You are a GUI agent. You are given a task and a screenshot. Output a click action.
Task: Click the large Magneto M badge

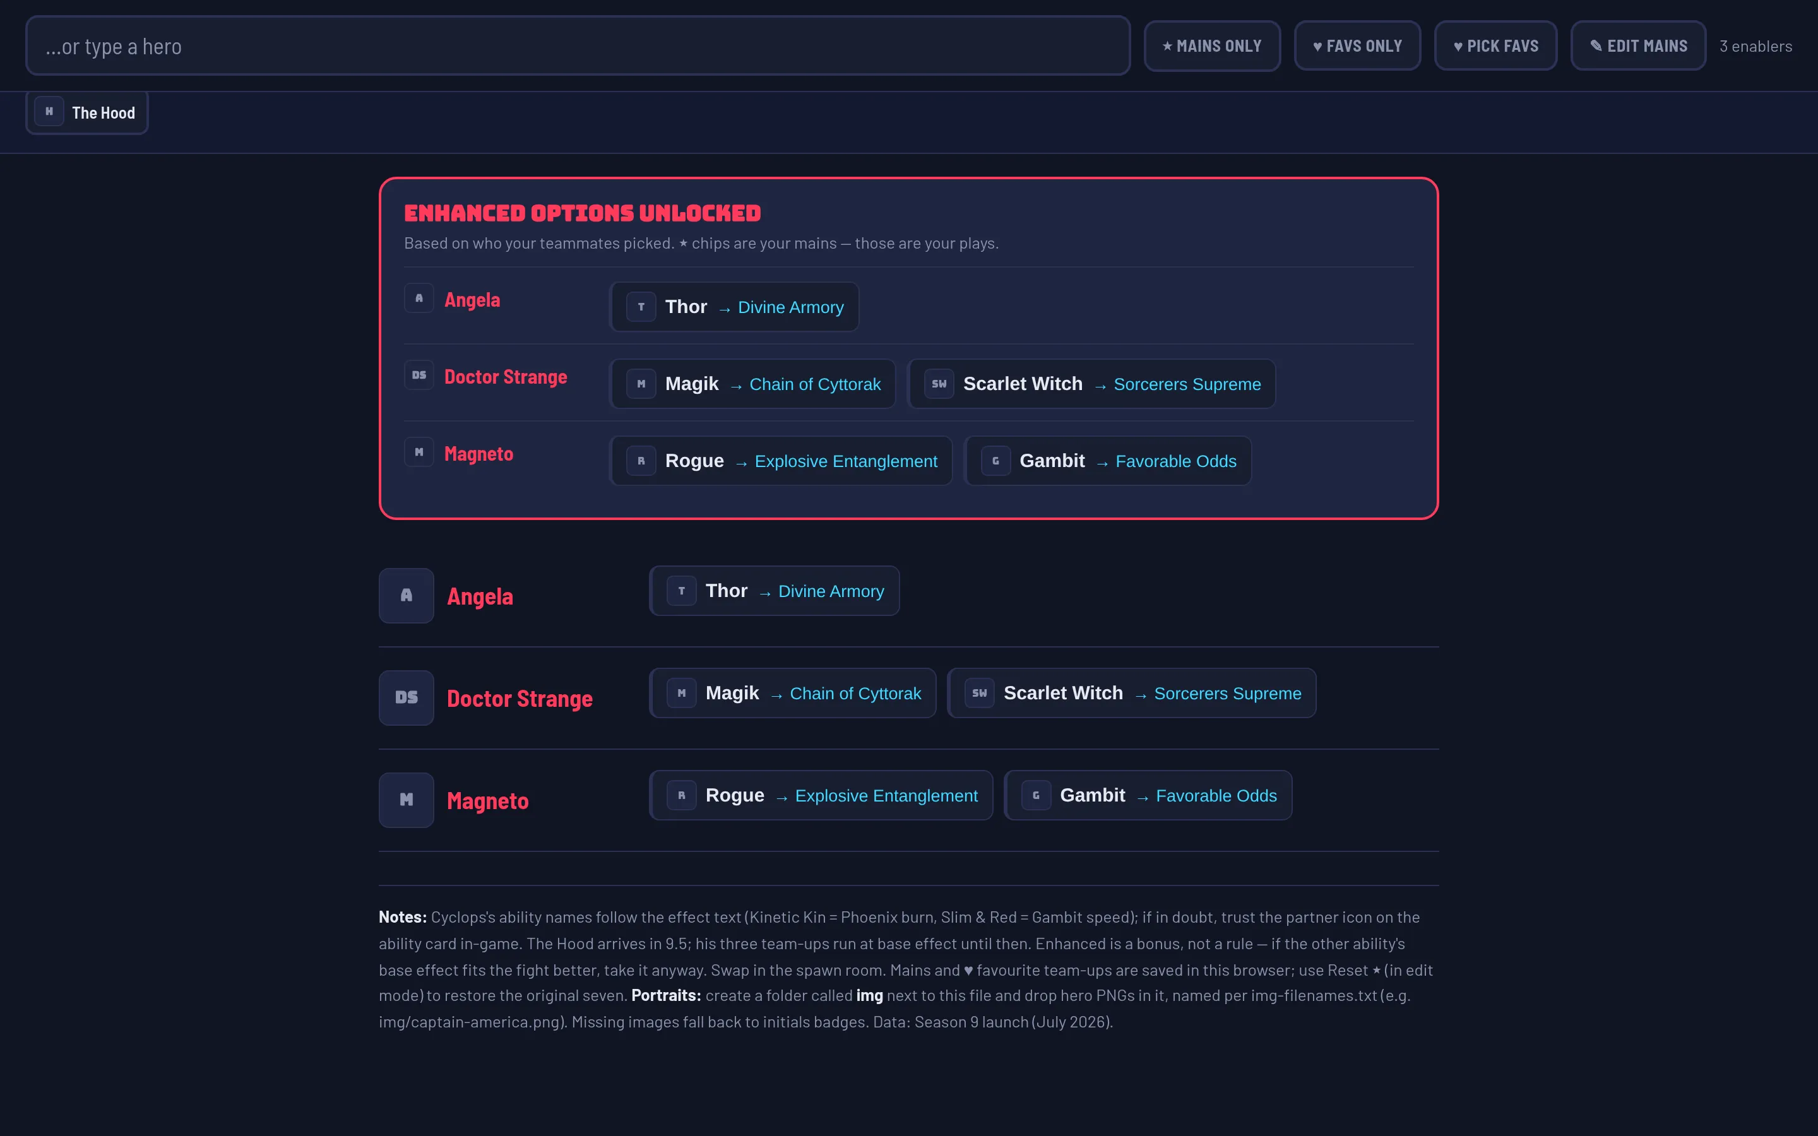pyautogui.click(x=407, y=800)
